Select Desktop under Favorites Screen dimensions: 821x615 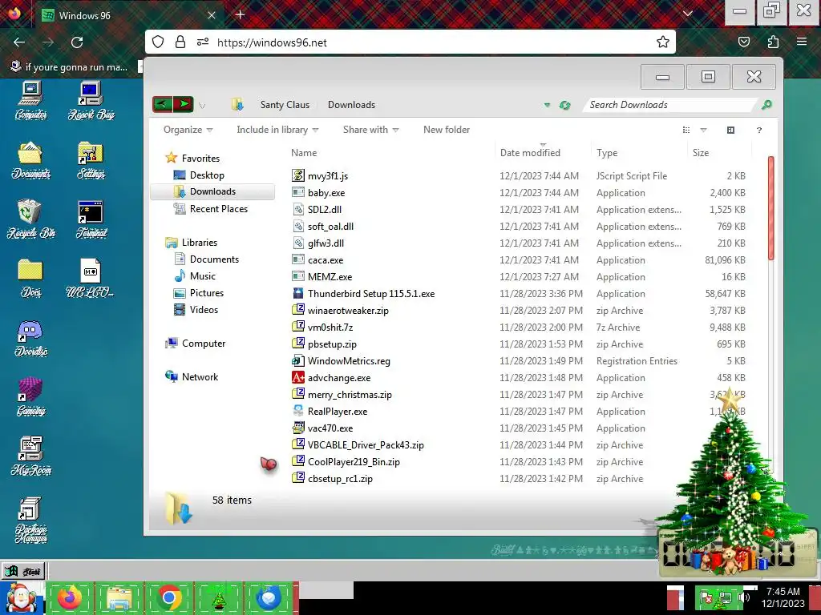[x=207, y=175]
